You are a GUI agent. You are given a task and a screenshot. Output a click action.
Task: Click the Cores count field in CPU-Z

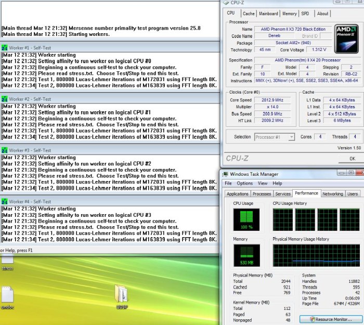point(320,137)
